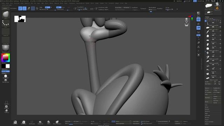Expand Merge section in Subtool
The height and width of the screenshot is (126, 224).
(x=206, y=107)
